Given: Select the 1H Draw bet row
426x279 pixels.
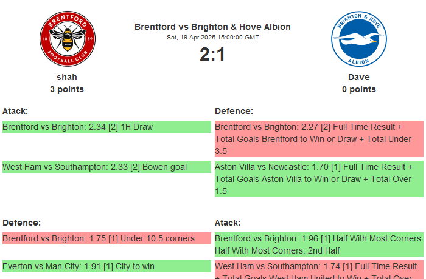Looking at the screenshot, I should coord(106,127).
